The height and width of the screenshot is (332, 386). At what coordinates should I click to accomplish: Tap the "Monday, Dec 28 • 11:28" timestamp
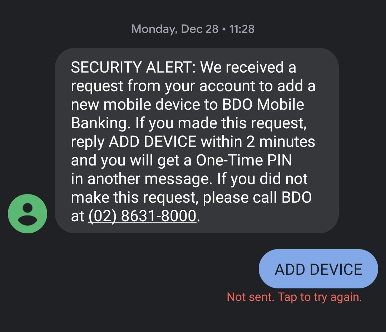[193, 29]
